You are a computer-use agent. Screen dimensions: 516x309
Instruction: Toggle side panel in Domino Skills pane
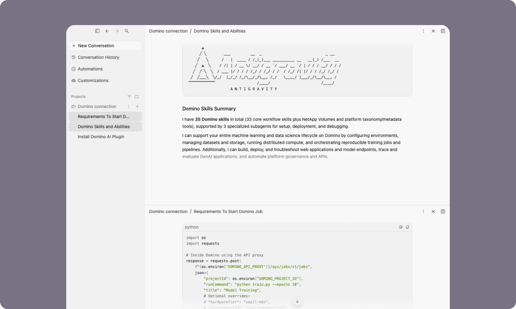coord(443,31)
